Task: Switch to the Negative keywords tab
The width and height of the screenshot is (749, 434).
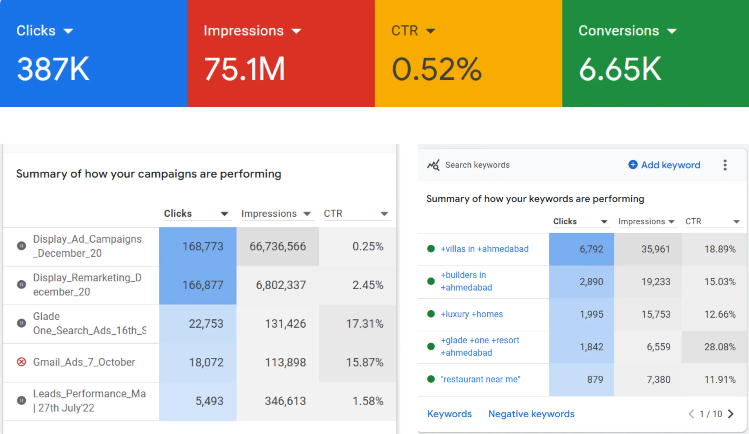Action: pos(531,414)
